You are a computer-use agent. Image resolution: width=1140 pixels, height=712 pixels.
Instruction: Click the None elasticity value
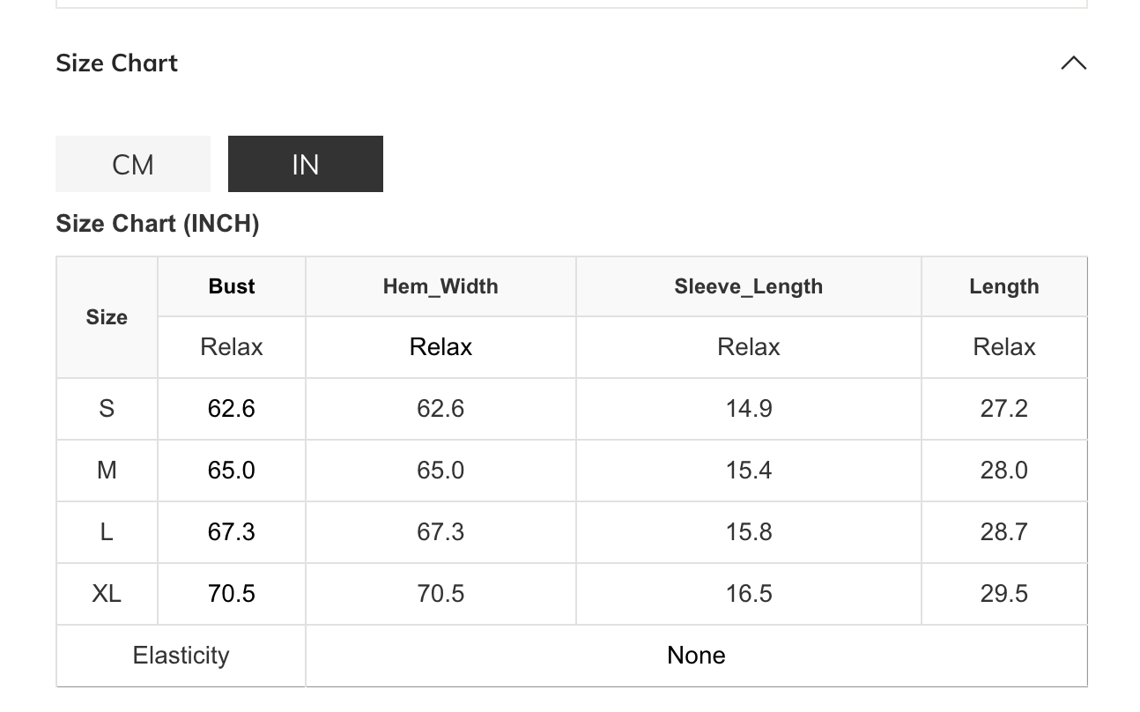[696, 656]
